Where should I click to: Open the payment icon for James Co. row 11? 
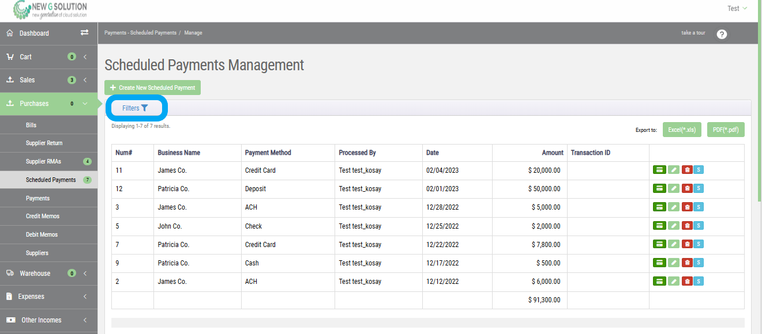tap(659, 169)
